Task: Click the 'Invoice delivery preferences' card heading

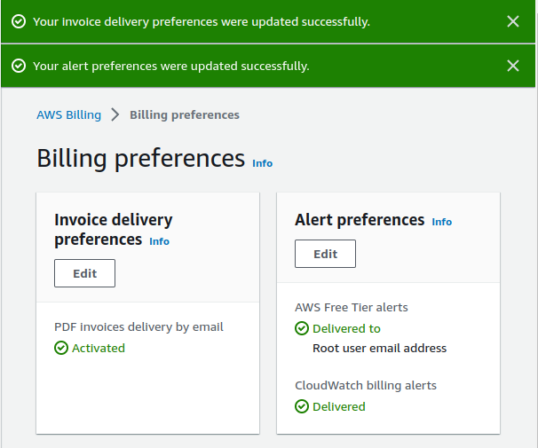Action: tap(114, 229)
